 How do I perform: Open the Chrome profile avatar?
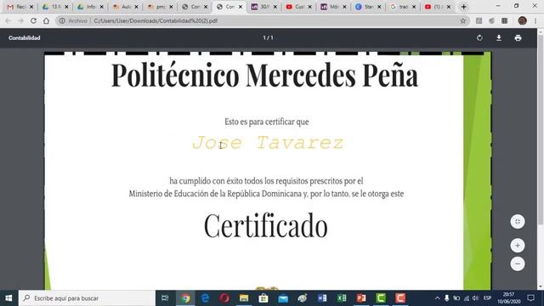coord(522,20)
